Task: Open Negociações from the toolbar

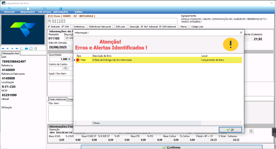Action: (28, 10)
